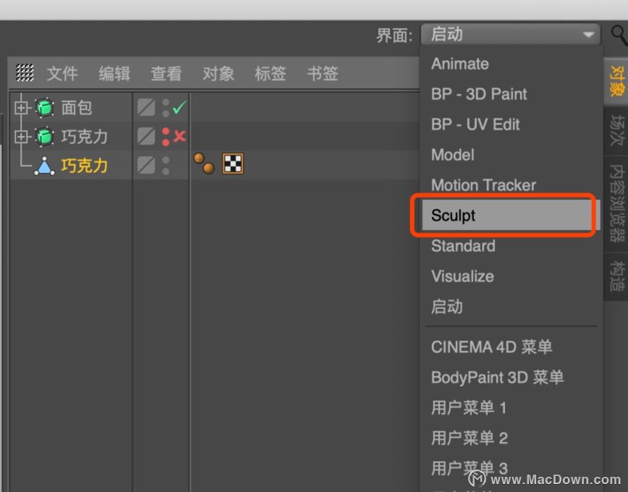Close the 界面 layout dropdown showing 启动
The width and height of the screenshot is (628, 492).
pyautogui.click(x=510, y=34)
